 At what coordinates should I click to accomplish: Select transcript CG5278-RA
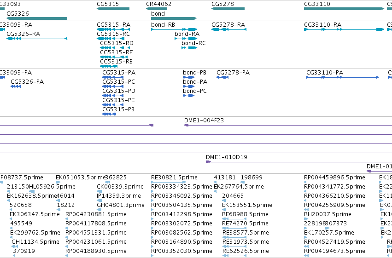(229, 29)
